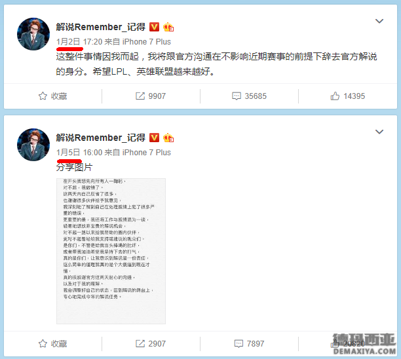Open the 1月2日 17:20 timestamp link
The width and height of the screenshot is (401, 359).
pyautogui.click(x=79, y=42)
